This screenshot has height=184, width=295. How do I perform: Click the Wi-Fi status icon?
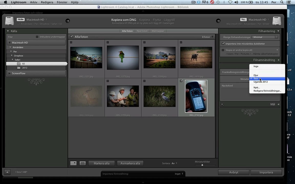tap(230, 2)
